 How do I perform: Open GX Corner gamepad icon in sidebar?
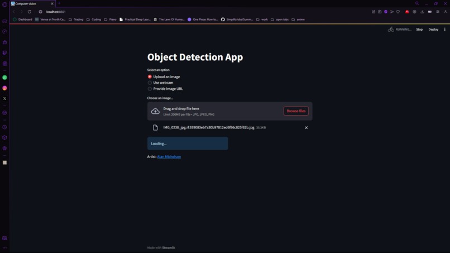click(x=4, y=21)
